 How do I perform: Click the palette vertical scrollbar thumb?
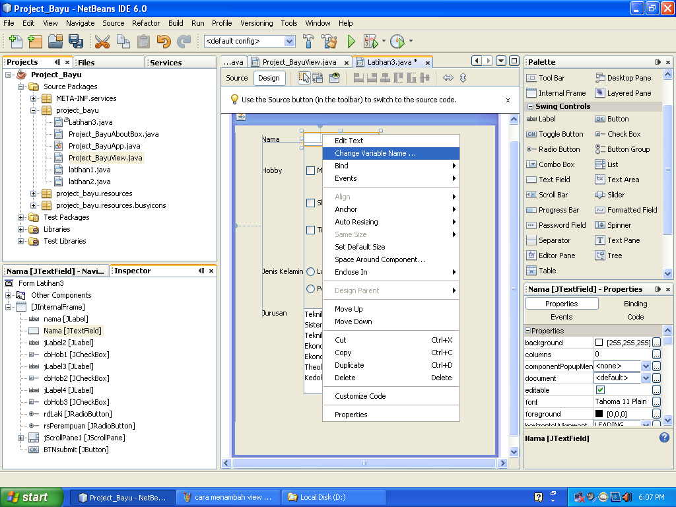667,170
